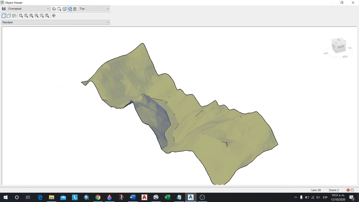Toggle the highlighted constrained orbit button
Viewport: 359px width, 202px height.
[70, 9]
